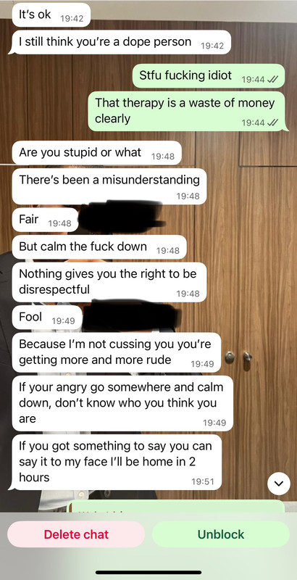Tap the scroll-to-bottom chevron button
The height and width of the screenshot is (580, 297).
coord(279,484)
